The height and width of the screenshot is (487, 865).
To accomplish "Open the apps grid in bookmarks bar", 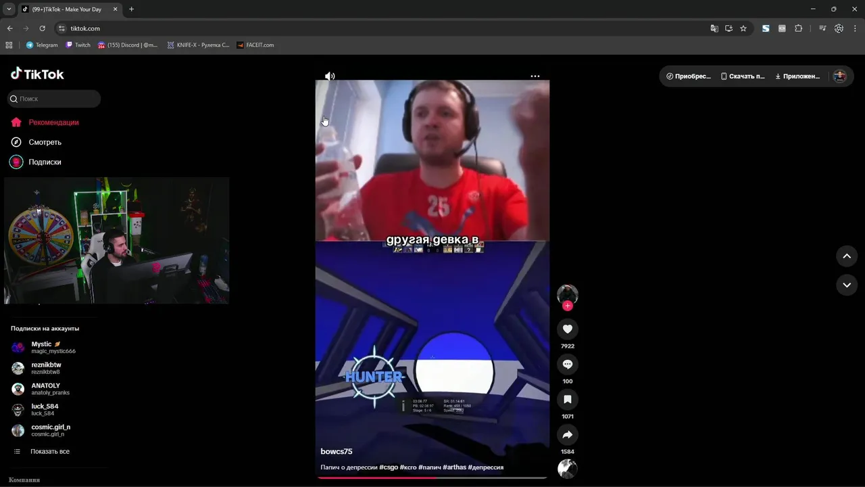I will tap(9, 45).
